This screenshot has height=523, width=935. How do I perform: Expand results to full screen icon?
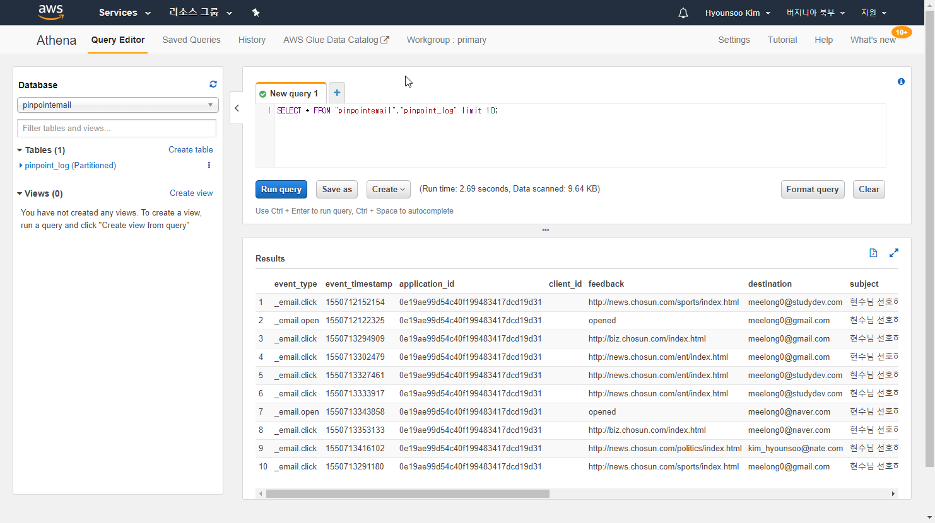[x=894, y=253]
